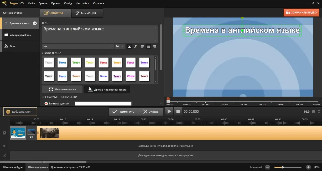Image resolution: width=322 pixels, height=171 pixels.
Task: Select the Времена в англ... text layer
Action: pos(20,23)
